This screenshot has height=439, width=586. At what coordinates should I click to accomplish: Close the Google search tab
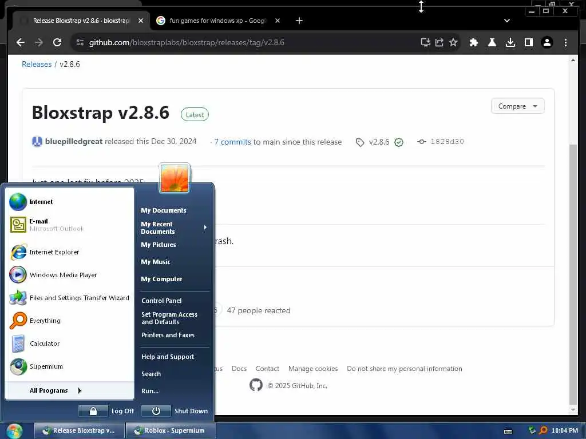[278, 21]
